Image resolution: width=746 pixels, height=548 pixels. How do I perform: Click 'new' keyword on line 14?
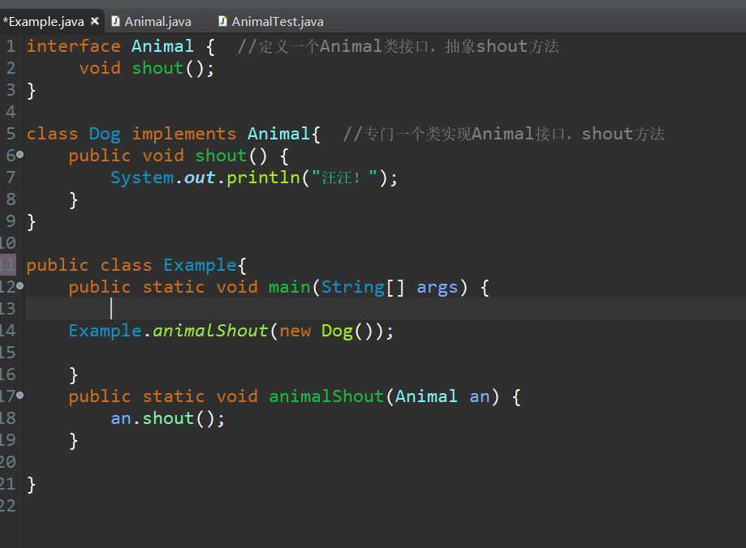coord(295,332)
